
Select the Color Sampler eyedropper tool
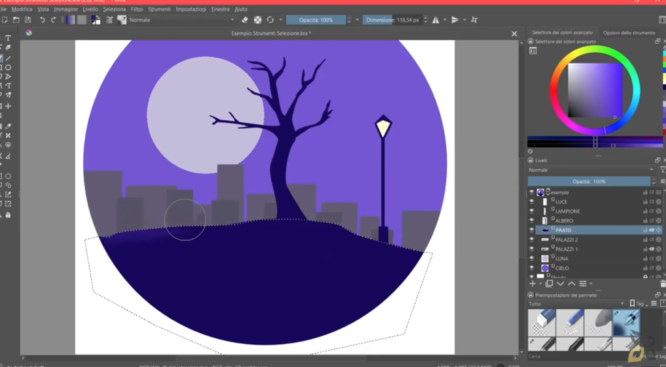tap(8, 127)
